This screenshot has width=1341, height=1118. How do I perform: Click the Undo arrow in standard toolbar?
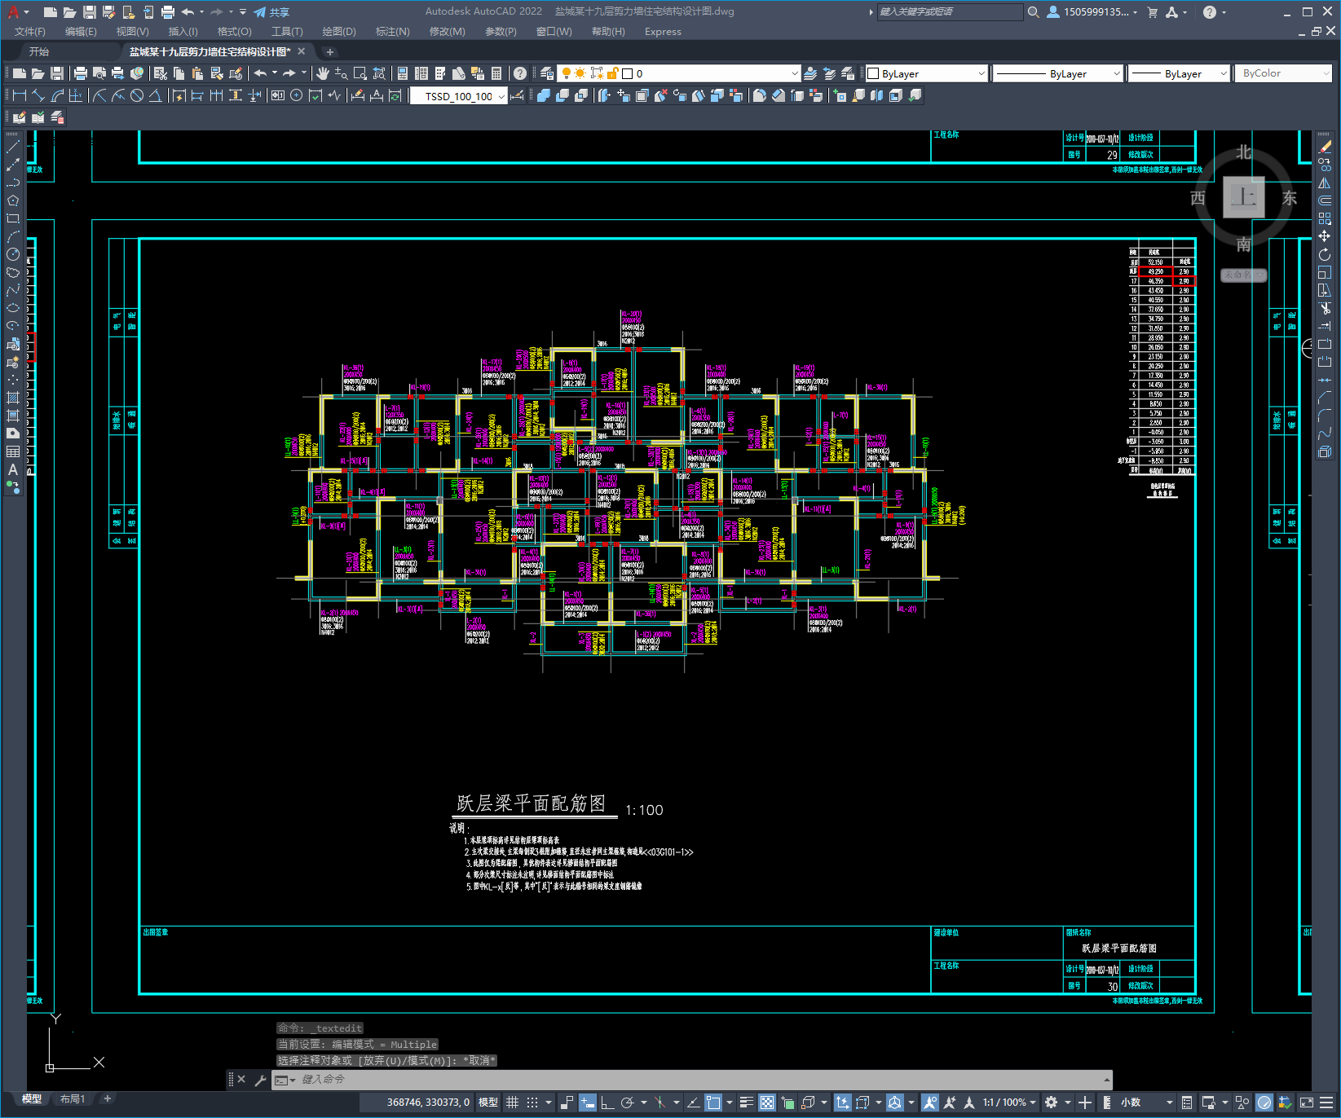pyautogui.click(x=260, y=73)
